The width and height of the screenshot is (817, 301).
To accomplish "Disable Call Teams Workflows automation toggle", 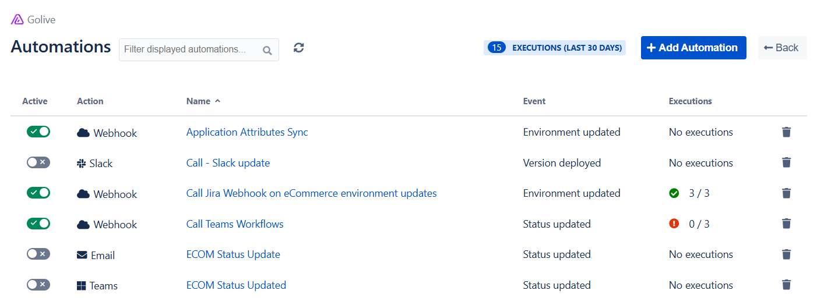I will click(38, 224).
